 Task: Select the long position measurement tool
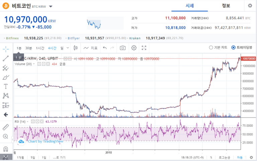(x=6, y=105)
